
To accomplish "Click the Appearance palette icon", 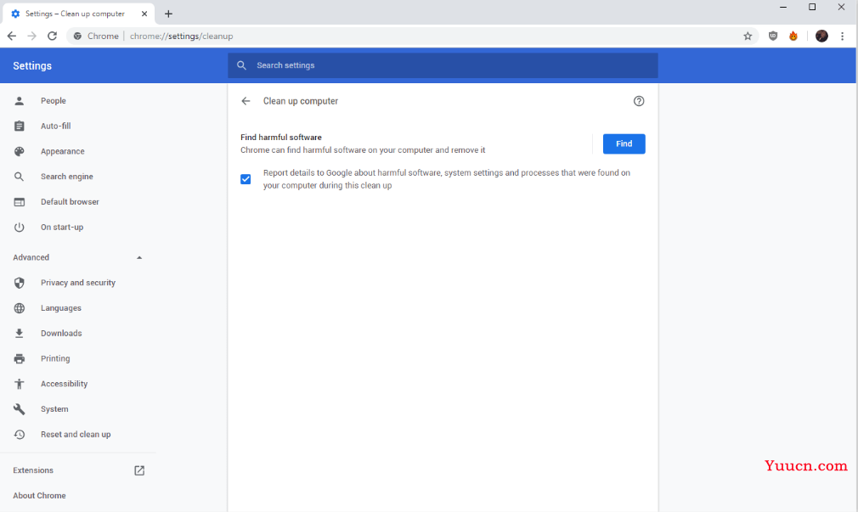I will tap(20, 151).
